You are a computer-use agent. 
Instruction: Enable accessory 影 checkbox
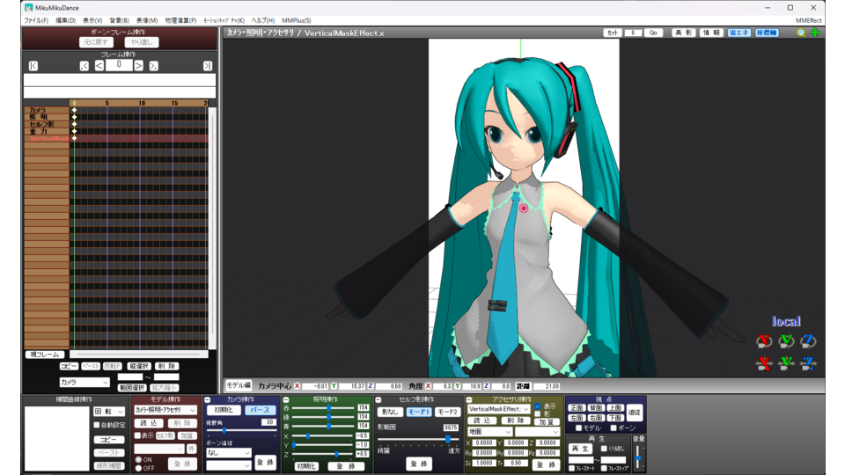537,413
